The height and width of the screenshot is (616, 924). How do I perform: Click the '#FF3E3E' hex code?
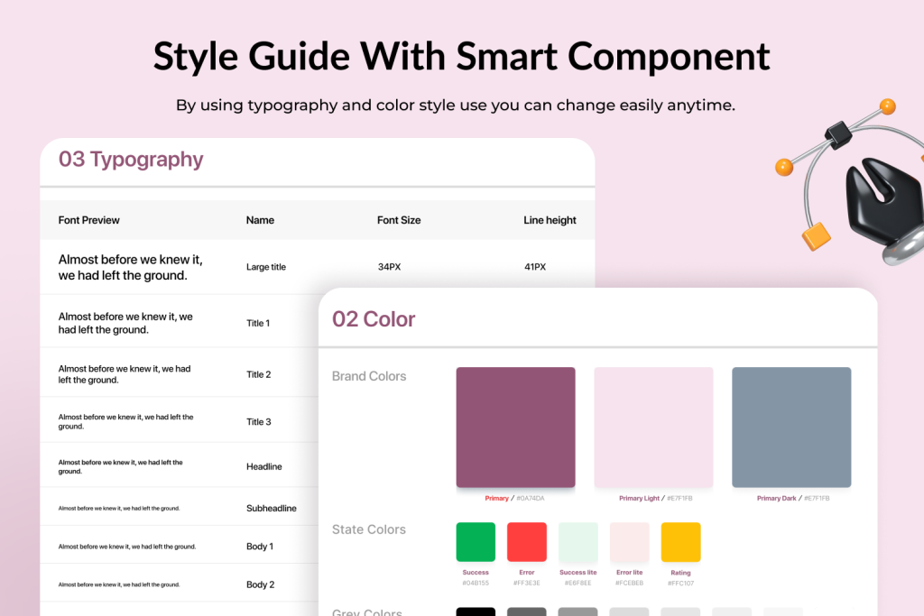pos(527,583)
